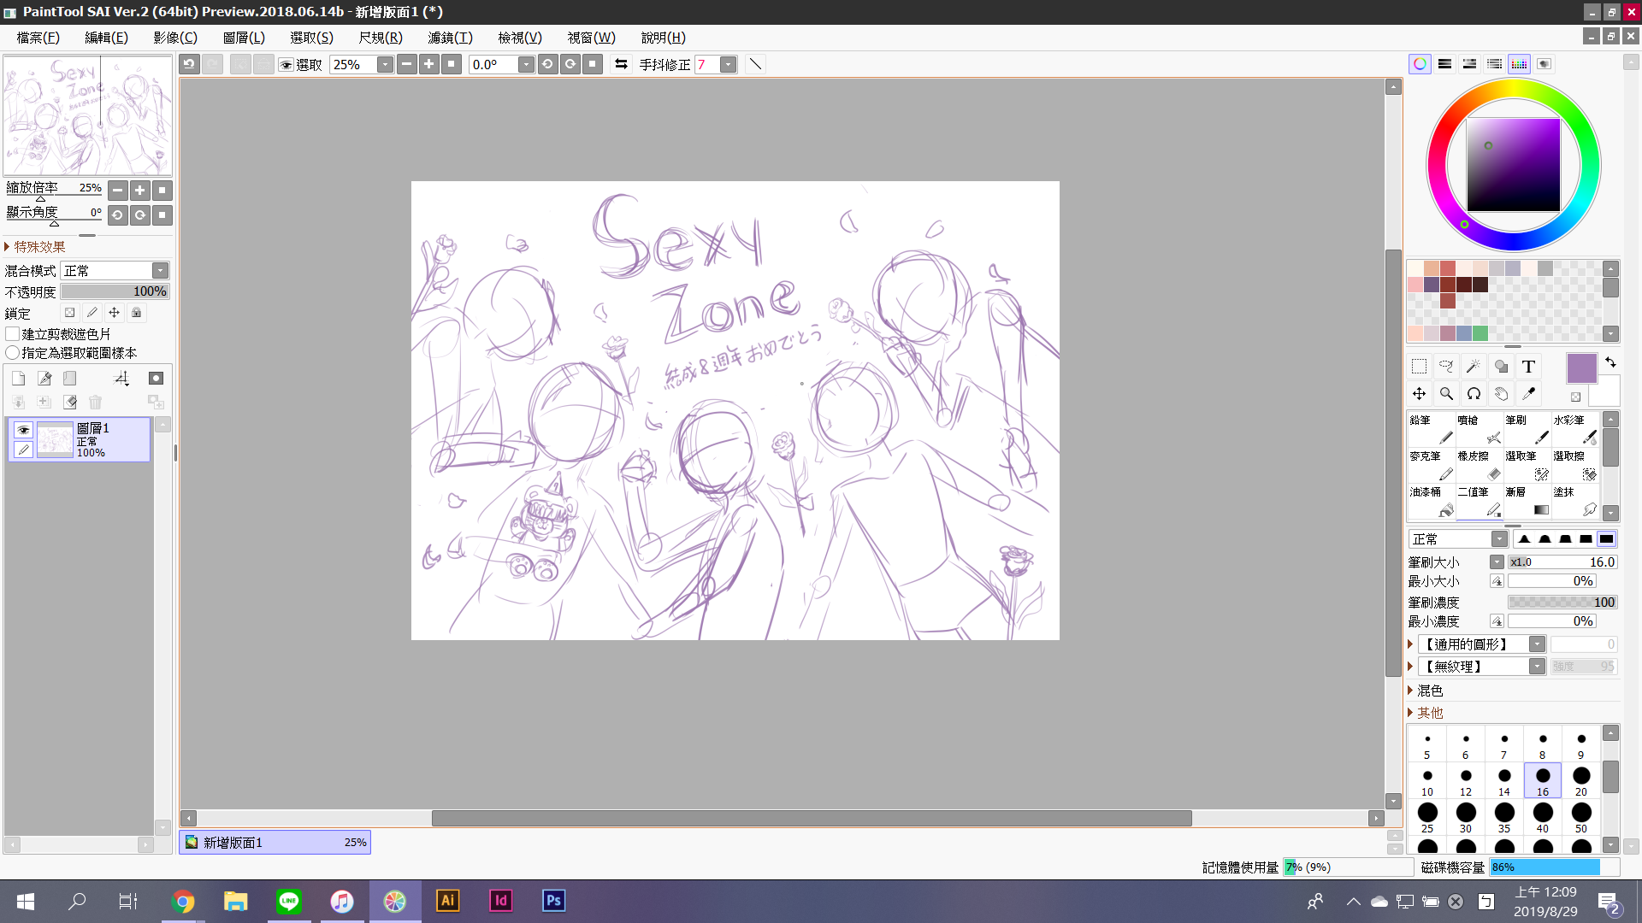Open the 0.0° rotation angle dropdown
The width and height of the screenshot is (1642, 923).
(x=526, y=65)
